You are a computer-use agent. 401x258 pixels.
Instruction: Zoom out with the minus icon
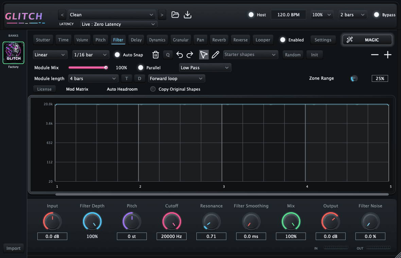(374, 55)
